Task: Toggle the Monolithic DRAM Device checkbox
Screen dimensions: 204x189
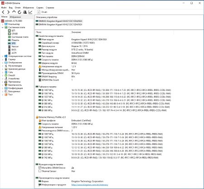Action: click(x=40, y=168)
